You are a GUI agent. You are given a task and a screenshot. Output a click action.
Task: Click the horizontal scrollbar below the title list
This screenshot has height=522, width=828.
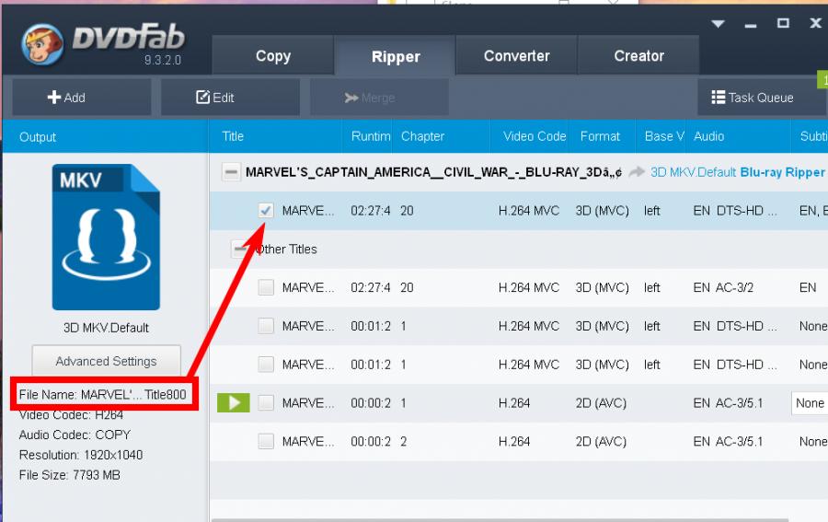coord(500,520)
